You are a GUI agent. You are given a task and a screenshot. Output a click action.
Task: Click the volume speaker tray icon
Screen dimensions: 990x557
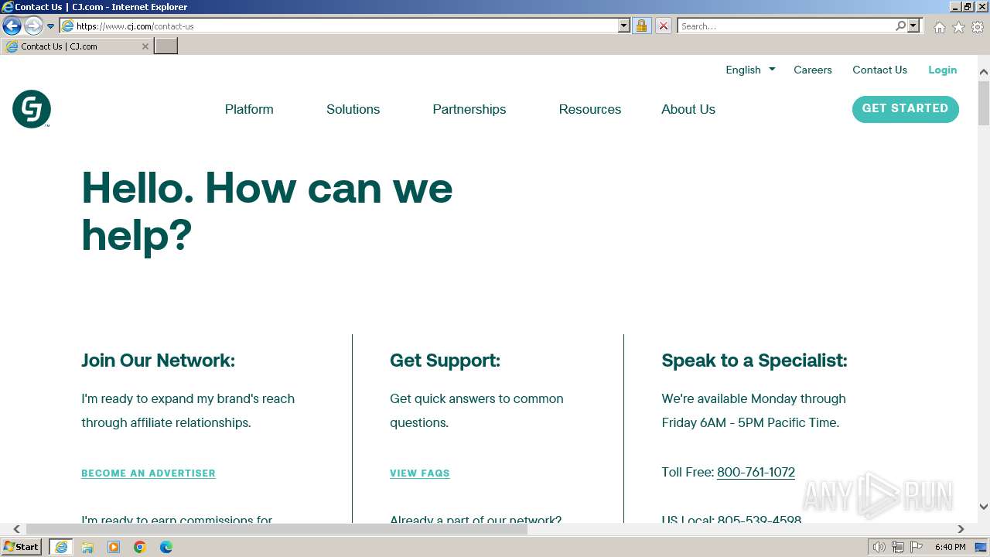[x=879, y=547]
